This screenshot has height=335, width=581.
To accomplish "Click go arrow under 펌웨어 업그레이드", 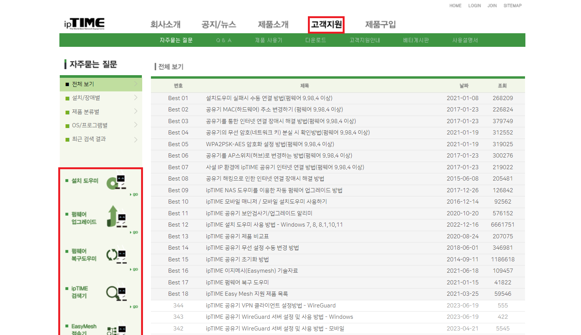I will 134,232.
